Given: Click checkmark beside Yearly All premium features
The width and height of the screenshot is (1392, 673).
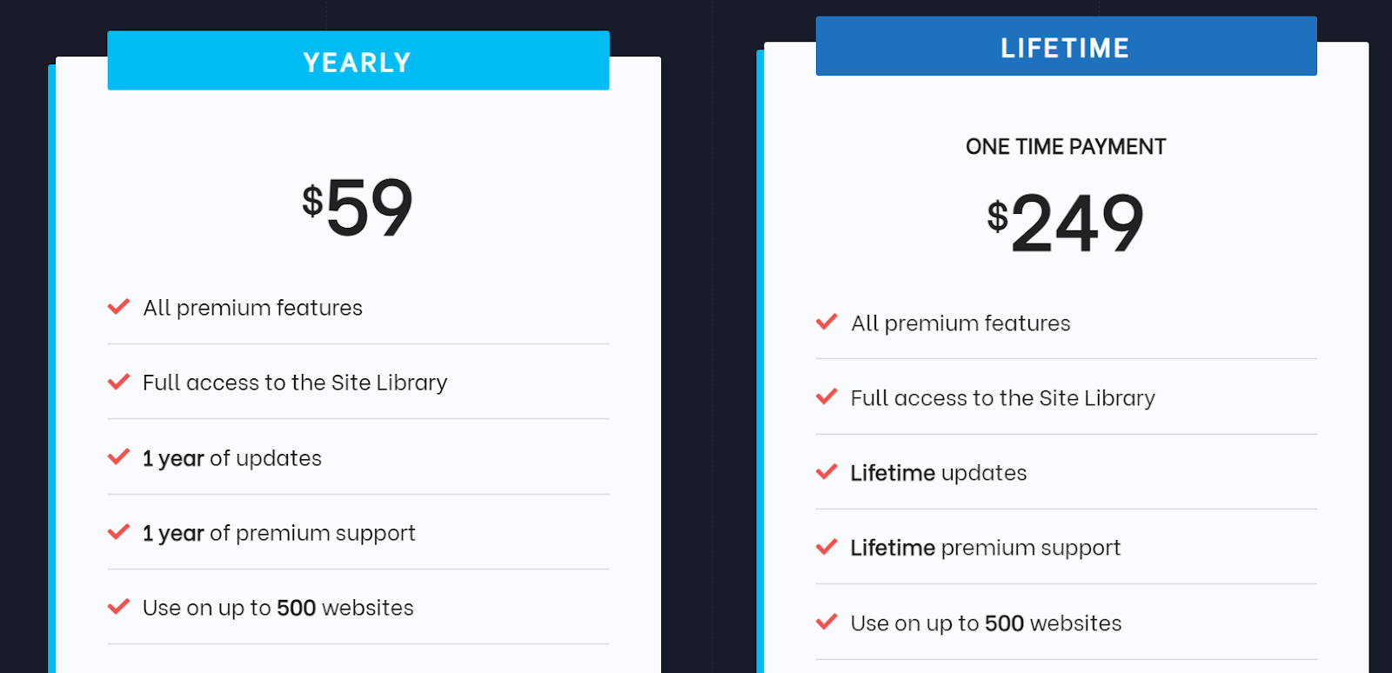Looking at the screenshot, I should pyautogui.click(x=118, y=307).
